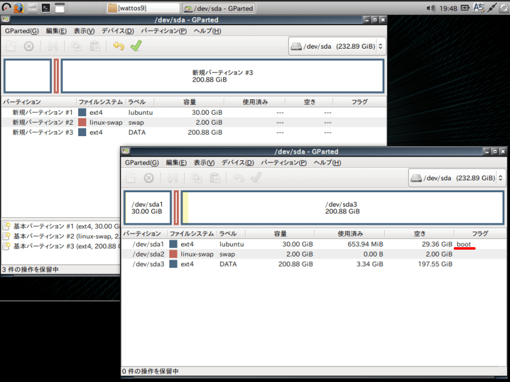This screenshot has height=382, width=510.
Task: Select 新規パーティション #3 block in back disk map
Action: tap(222, 76)
